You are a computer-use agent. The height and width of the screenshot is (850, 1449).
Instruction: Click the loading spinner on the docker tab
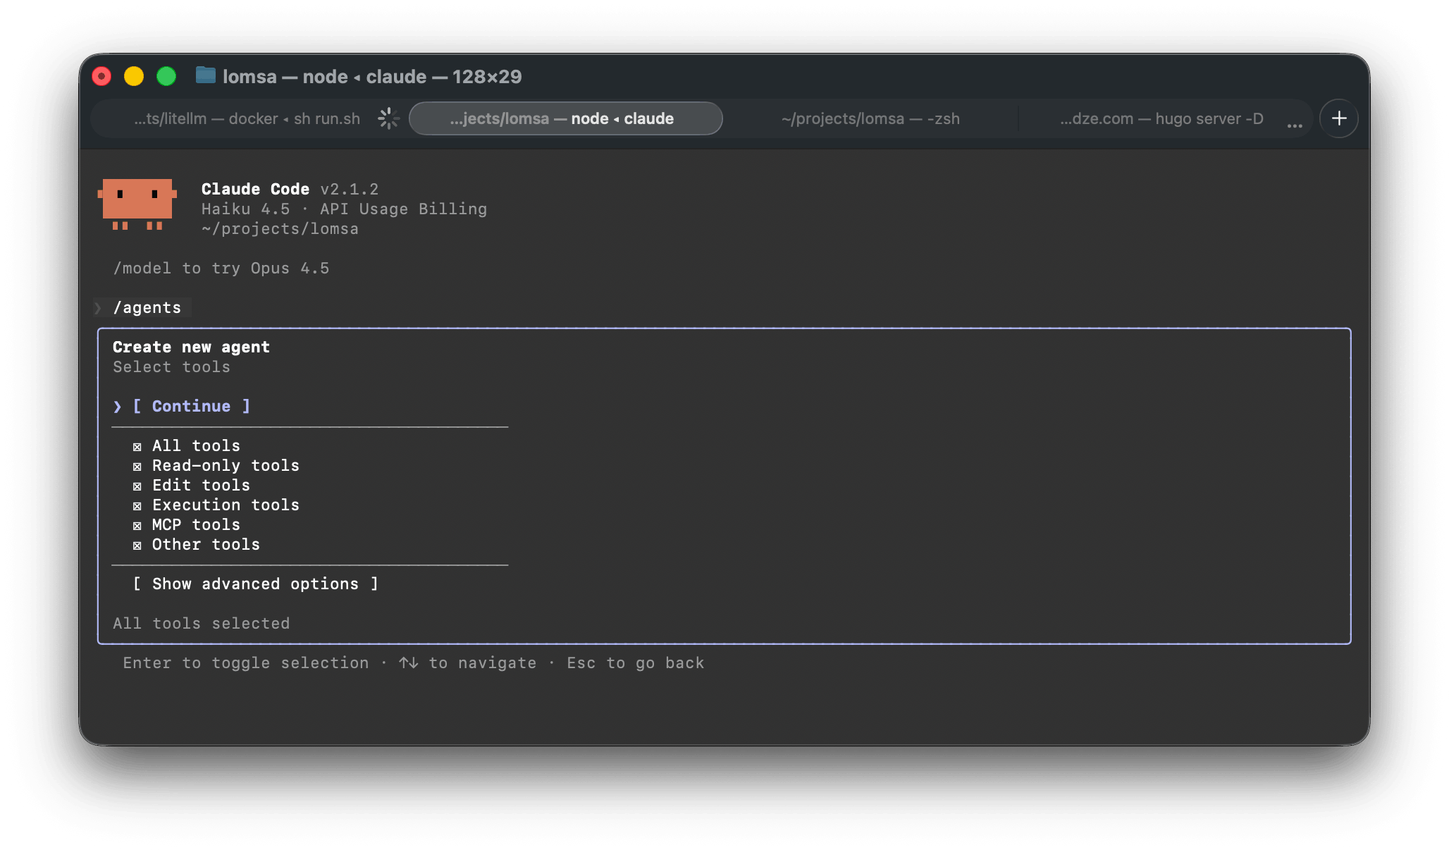(388, 118)
